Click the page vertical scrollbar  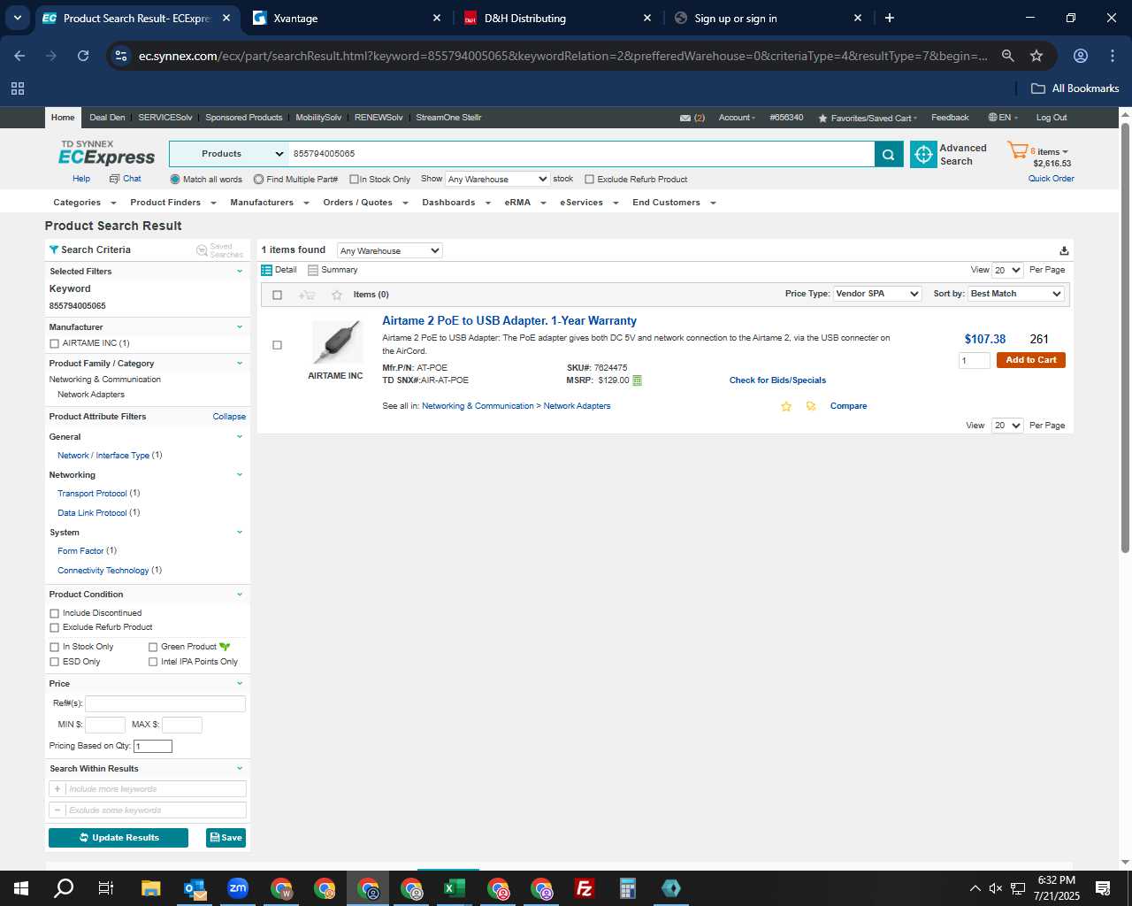[1125, 336]
